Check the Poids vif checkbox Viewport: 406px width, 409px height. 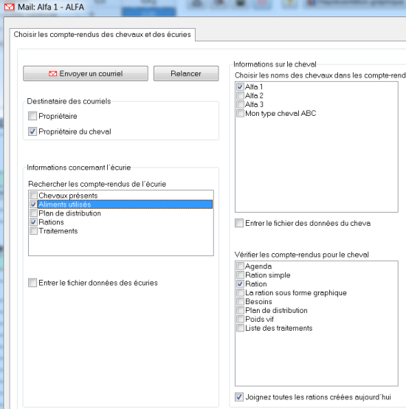(x=240, y=319)
